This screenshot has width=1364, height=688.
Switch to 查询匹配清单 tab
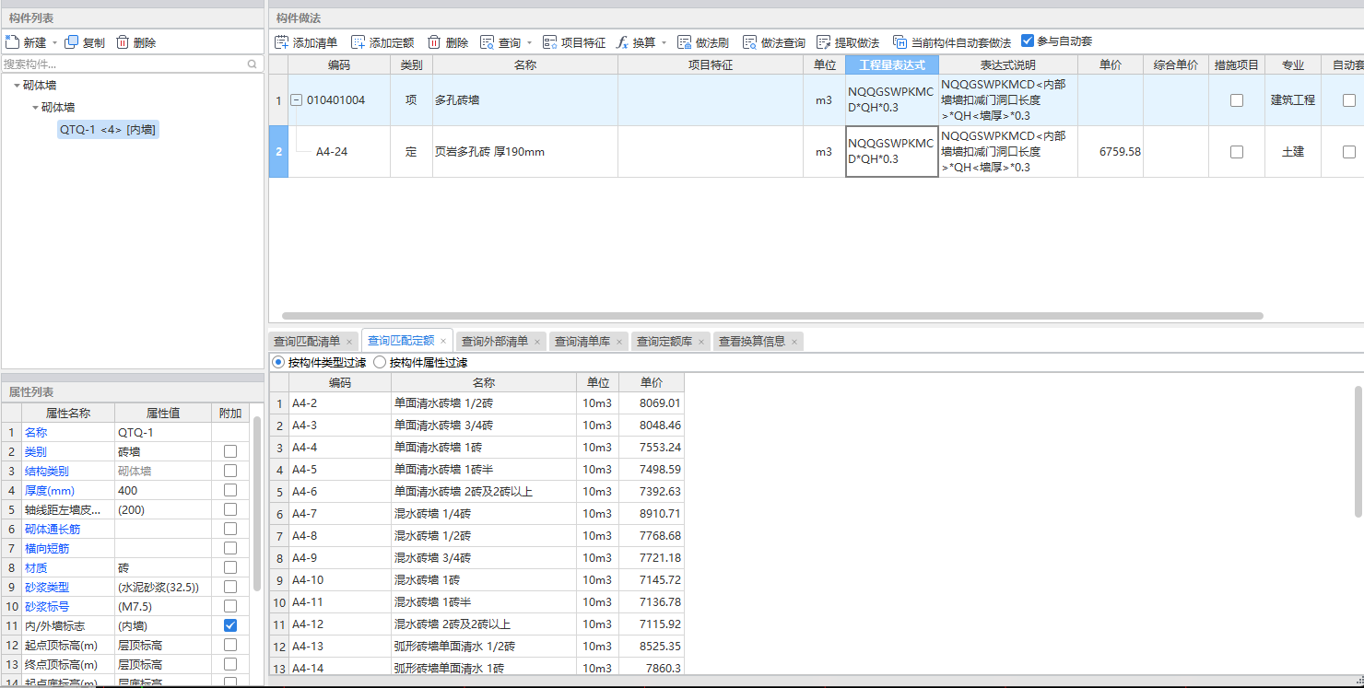tap(307, 342)
